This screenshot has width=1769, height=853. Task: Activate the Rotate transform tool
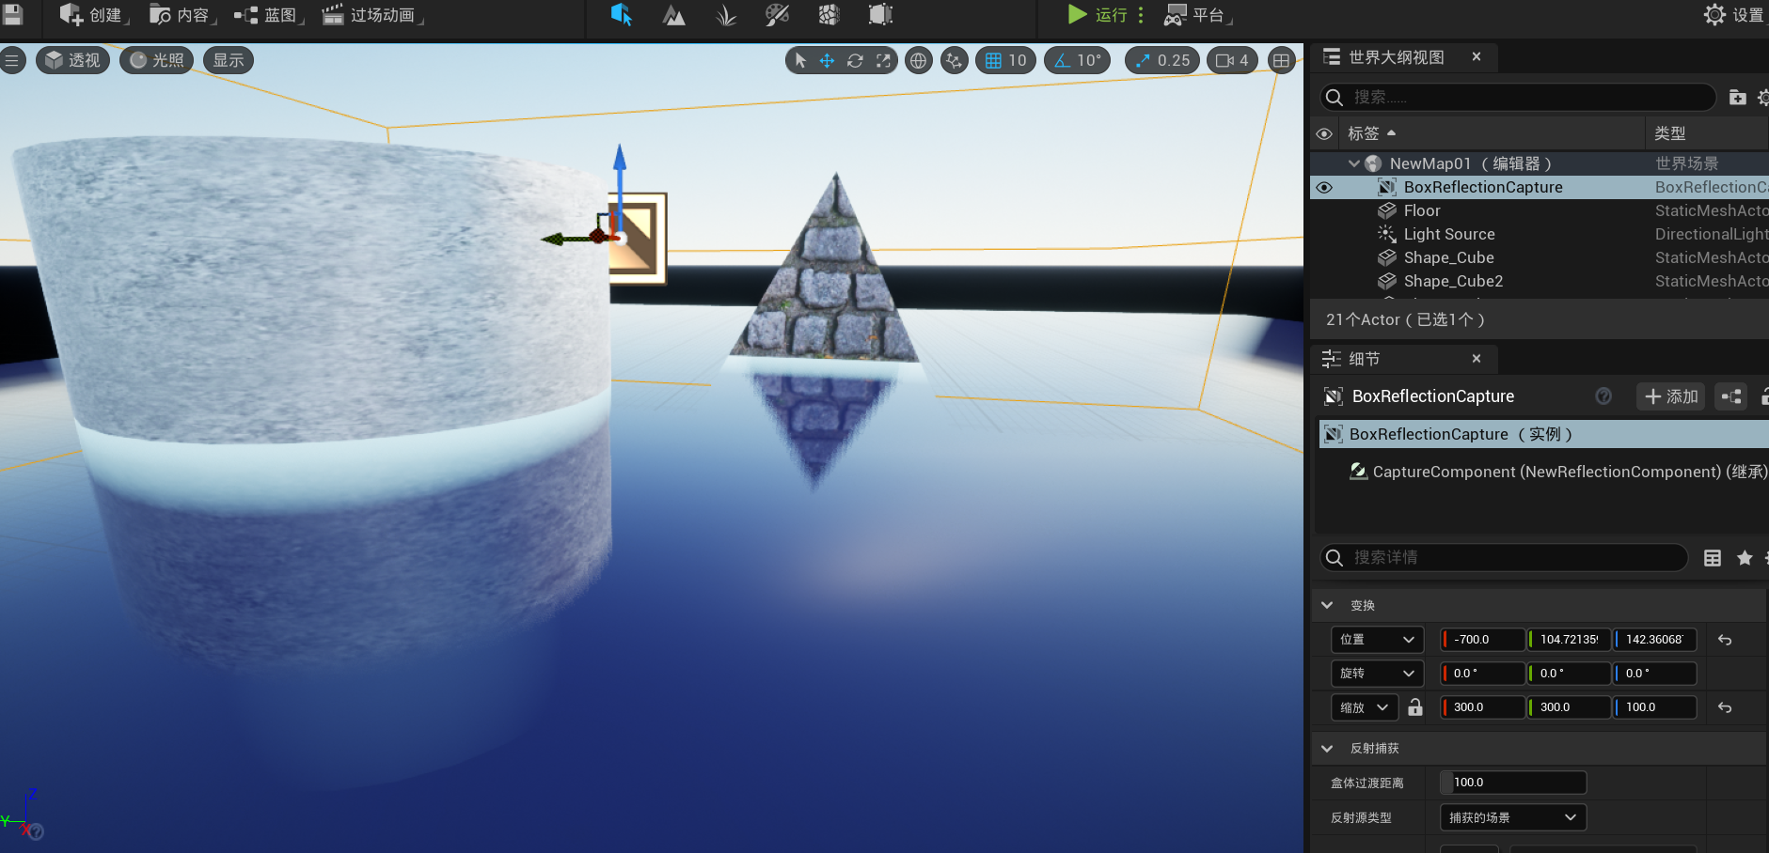click(x=855, y=60)
